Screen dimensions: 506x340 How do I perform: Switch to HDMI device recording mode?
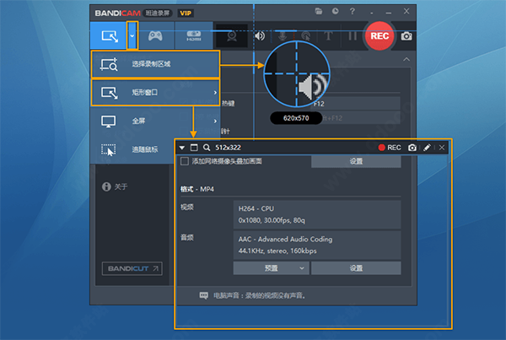pos(194,35)
